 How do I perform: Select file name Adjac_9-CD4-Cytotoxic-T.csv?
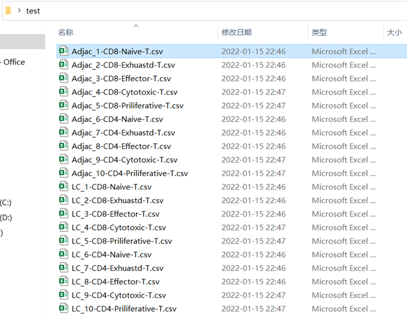(x=125, y=159)
